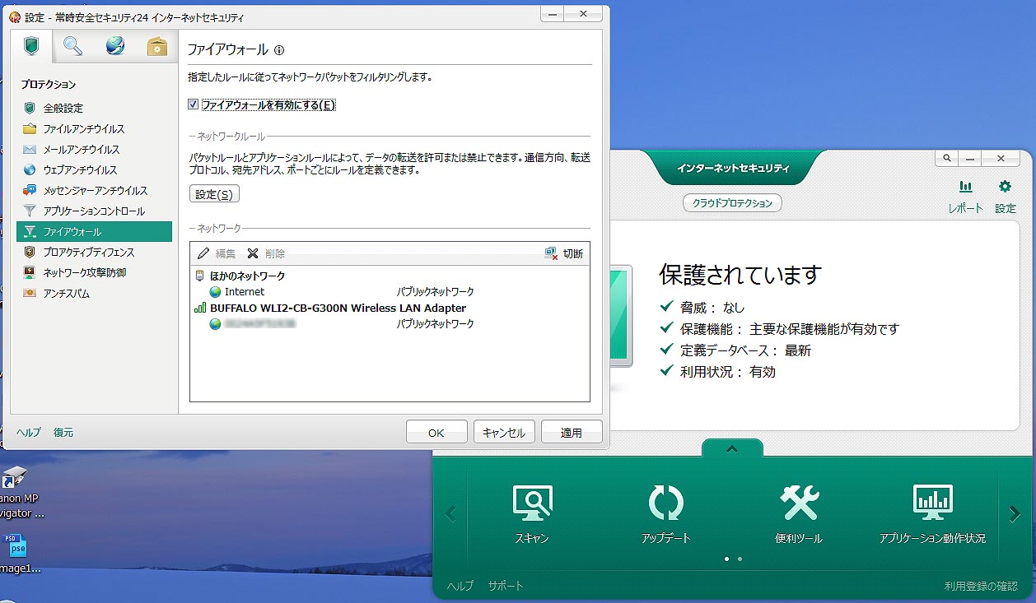Open アプリケーション動作状況 in main window

(932, 514)
